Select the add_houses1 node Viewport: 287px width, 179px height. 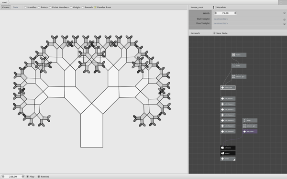pos(228,104)
